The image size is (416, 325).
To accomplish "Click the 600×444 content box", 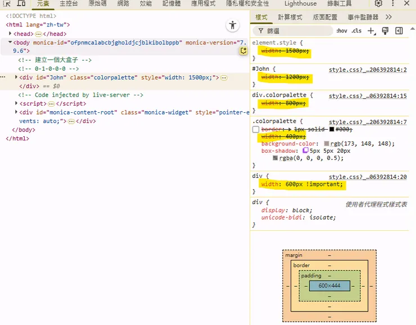I will tap(329, 286).
